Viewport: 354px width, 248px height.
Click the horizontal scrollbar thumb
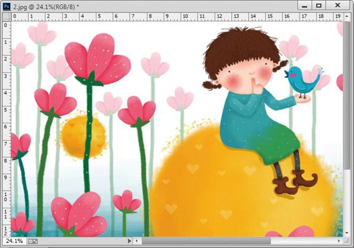coord(206,241)
